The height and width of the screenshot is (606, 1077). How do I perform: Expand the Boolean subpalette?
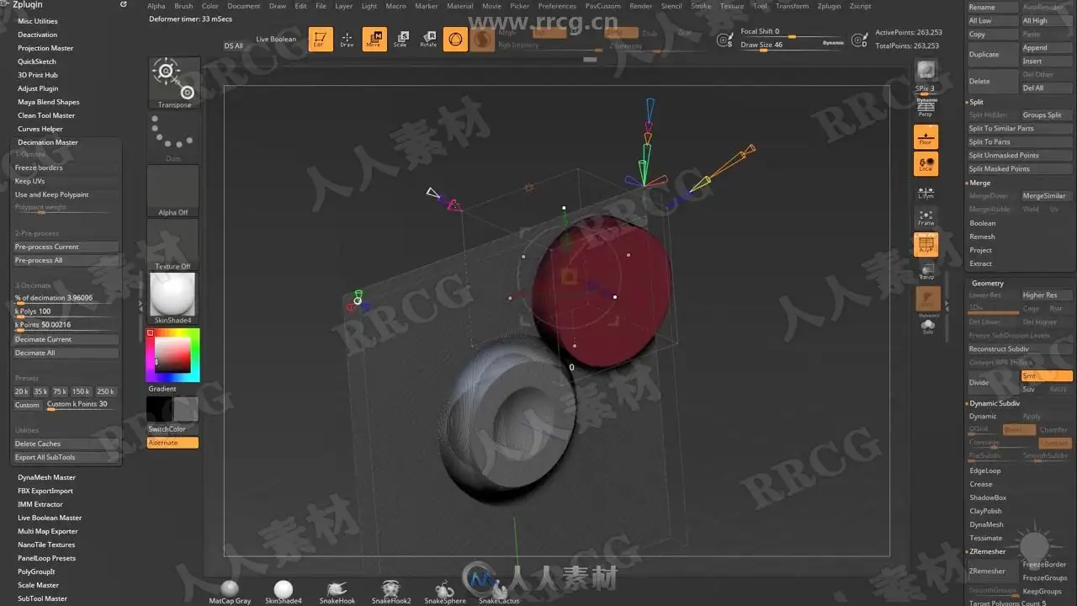[983, 223]
